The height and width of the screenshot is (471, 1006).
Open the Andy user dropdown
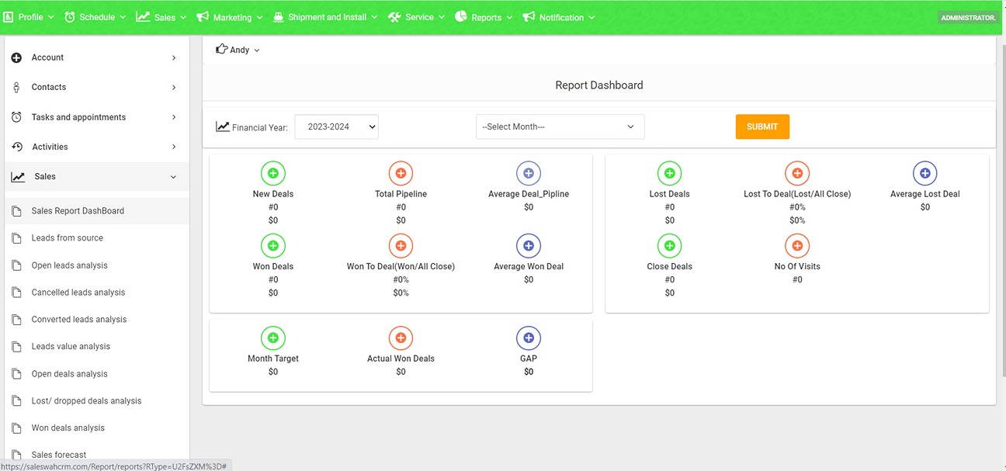pyautogui.click(x=238, y=50)
